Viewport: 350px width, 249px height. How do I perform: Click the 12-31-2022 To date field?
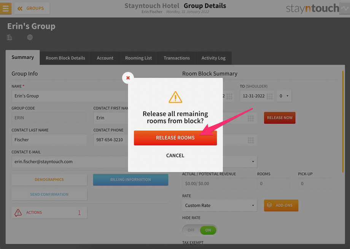coord(257,96)
